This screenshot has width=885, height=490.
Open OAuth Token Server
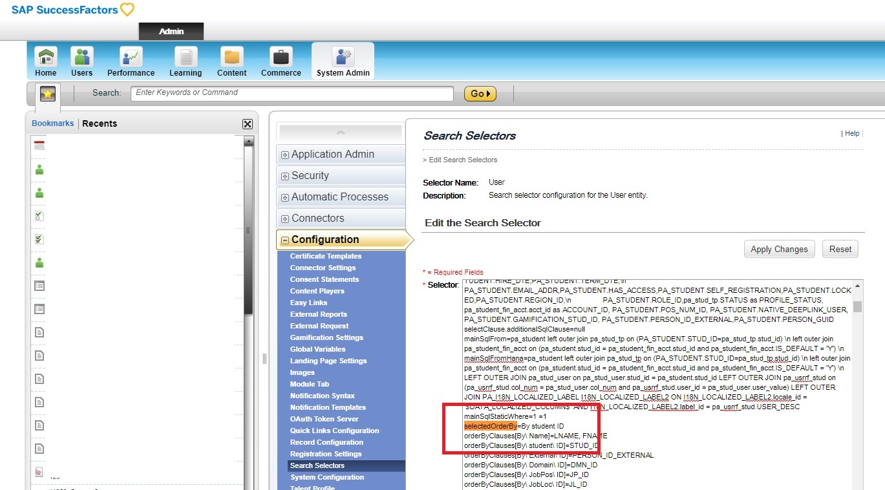point(324,419)
